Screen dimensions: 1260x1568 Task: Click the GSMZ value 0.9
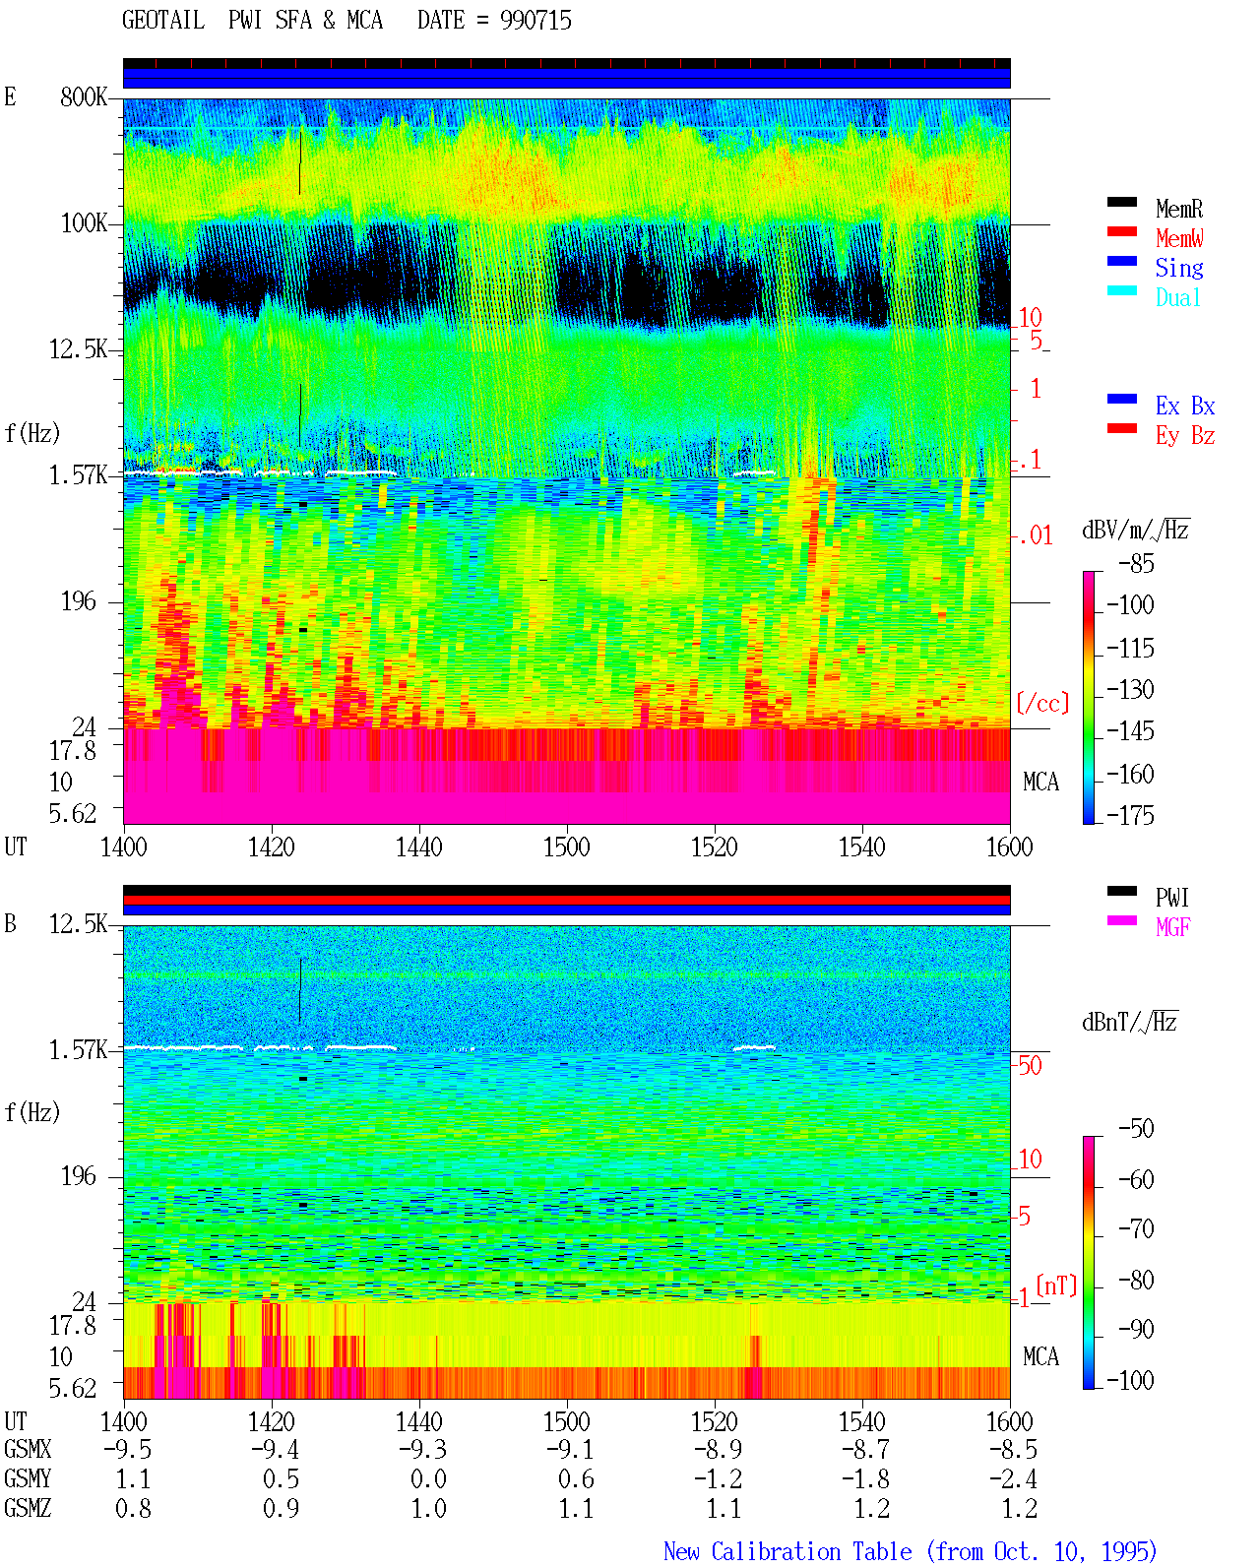(x=281, y=1508)
